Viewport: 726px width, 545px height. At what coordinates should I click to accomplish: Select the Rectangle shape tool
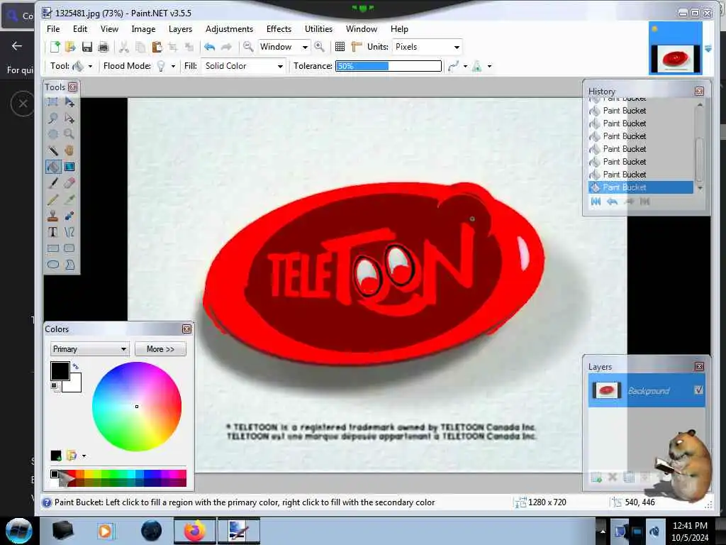click(53, 248)
